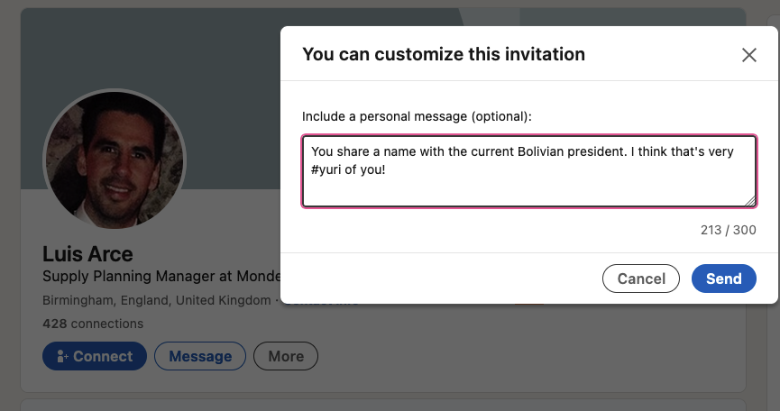
Task: Expand the More options button
Action: (286, 356)
